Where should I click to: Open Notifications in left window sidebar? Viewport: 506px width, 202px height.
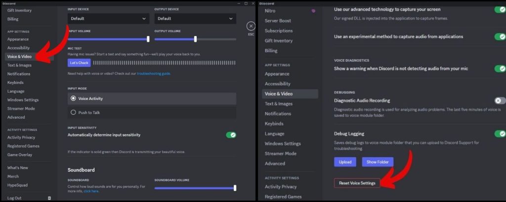[x=19, y=74]
